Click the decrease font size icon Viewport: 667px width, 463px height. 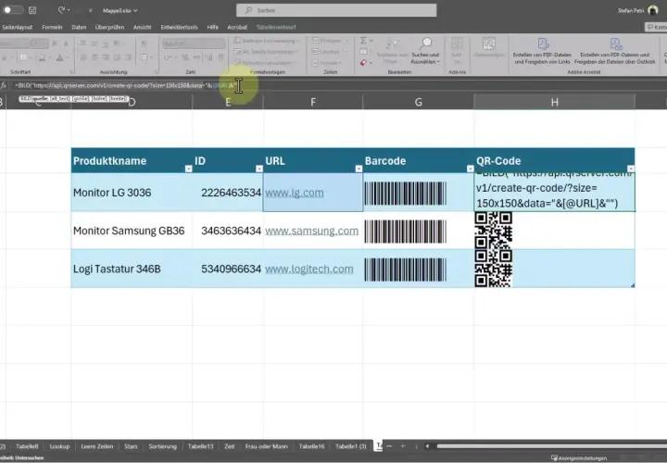65,44
